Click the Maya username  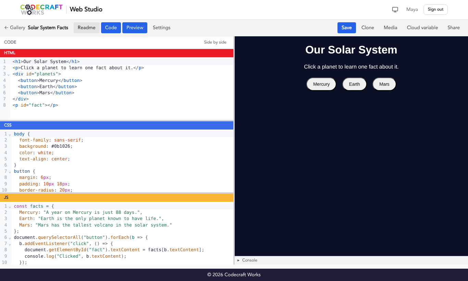point(412,10)
